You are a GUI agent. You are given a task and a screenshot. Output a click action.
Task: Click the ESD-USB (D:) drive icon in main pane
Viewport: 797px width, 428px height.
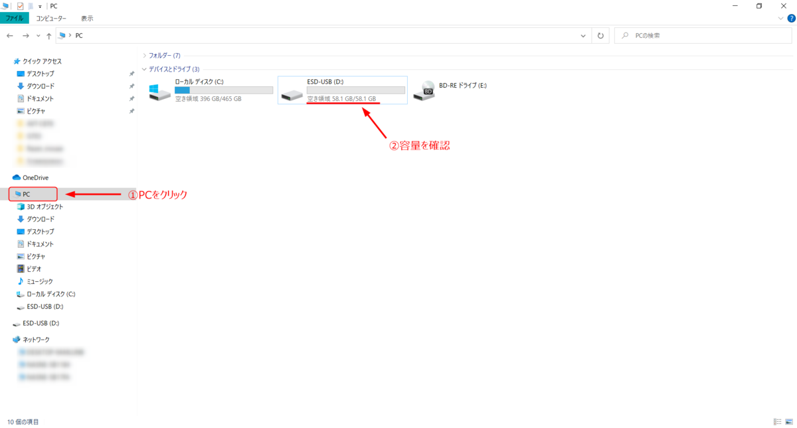tap(292, 95)
